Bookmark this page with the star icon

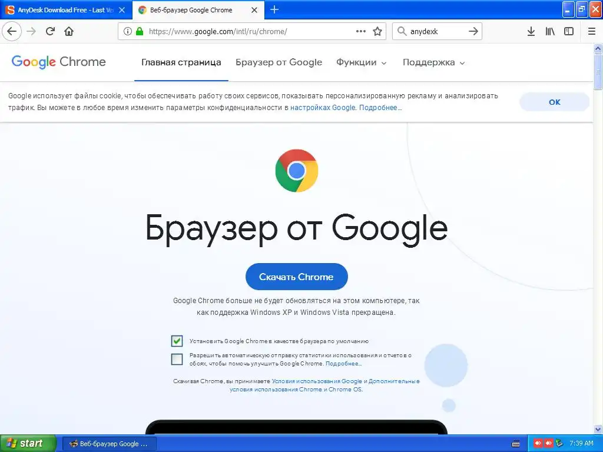tap(377, 31)
